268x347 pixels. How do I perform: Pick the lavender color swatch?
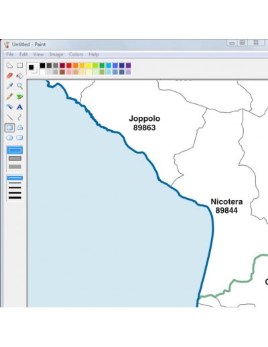tap(128, 72)
